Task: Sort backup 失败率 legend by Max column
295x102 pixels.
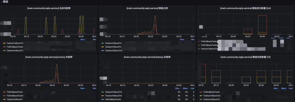Action: (178, 88)
